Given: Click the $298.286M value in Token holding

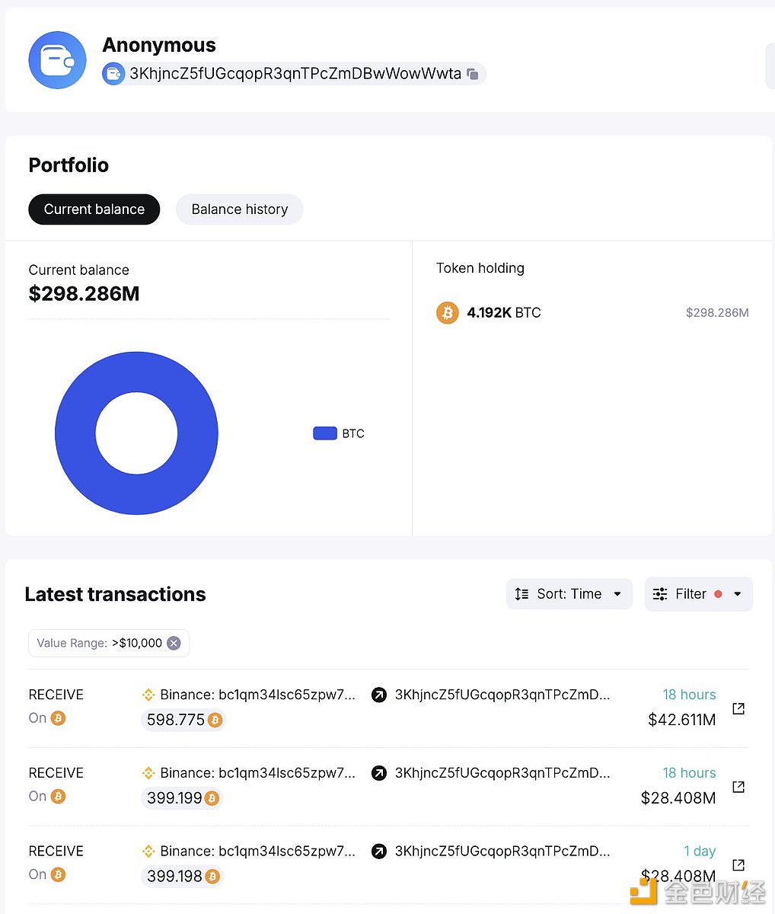Looking at the screenshot, I should pyautogui.click(x=717, y=312).
